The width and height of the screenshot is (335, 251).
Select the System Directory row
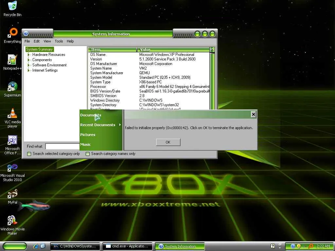(149, 105)
